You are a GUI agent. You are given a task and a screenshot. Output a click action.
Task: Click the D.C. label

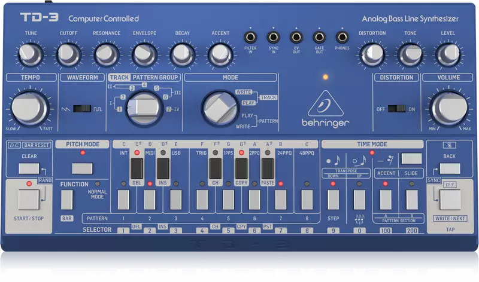[14, 145]
